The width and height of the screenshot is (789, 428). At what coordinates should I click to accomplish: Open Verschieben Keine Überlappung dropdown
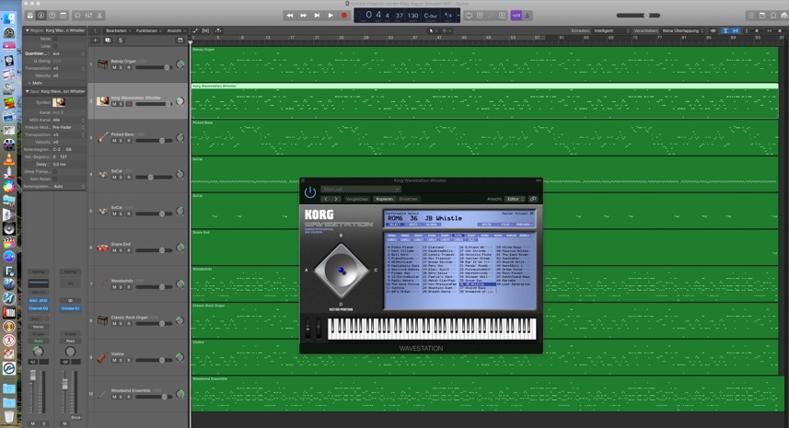pyautogui.click(x=683, y=30)
